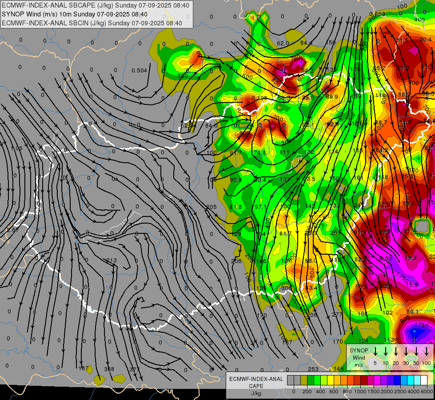Click the CAPE label in bottom legend
The image size is (435, 400).
click(x=256, y=386)
